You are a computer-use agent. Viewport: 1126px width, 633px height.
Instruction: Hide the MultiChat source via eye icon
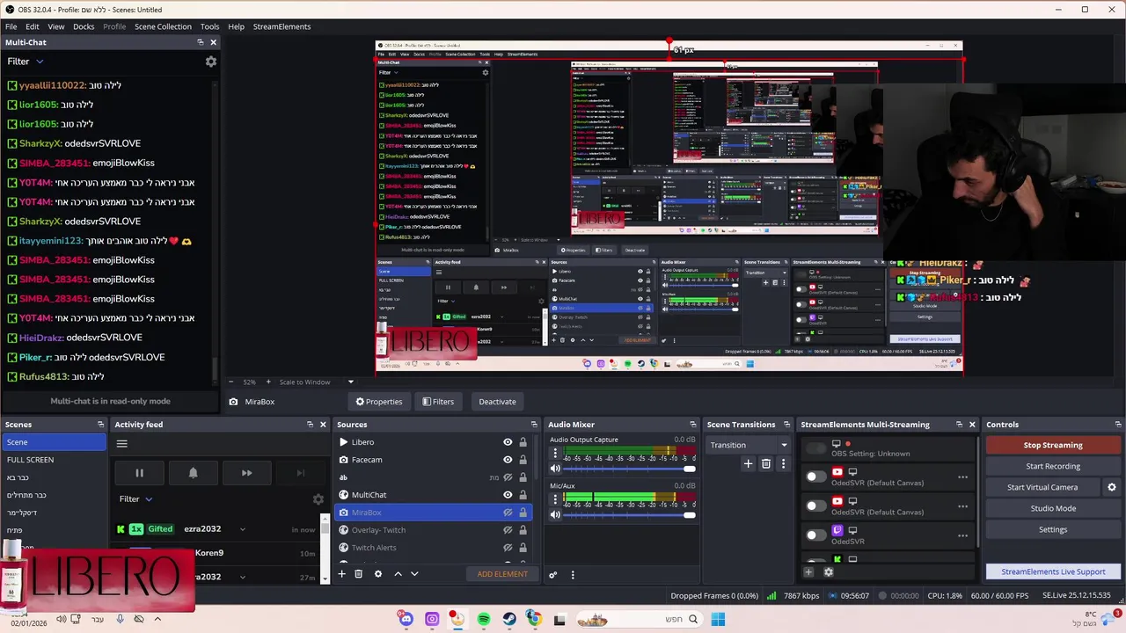point(508,495)
